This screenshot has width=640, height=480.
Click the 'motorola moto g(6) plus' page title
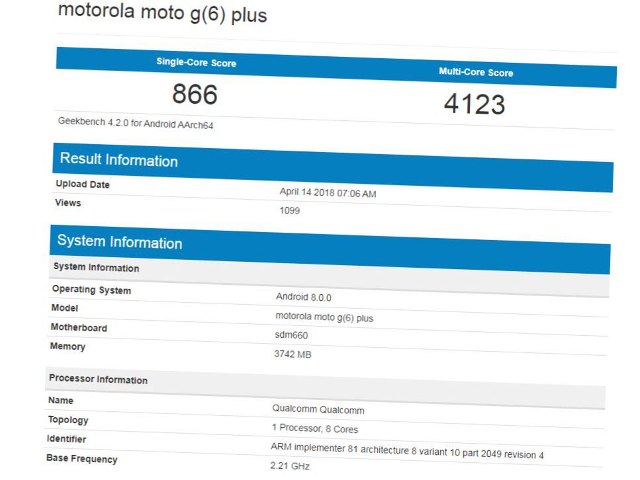[x=162, y=13]
